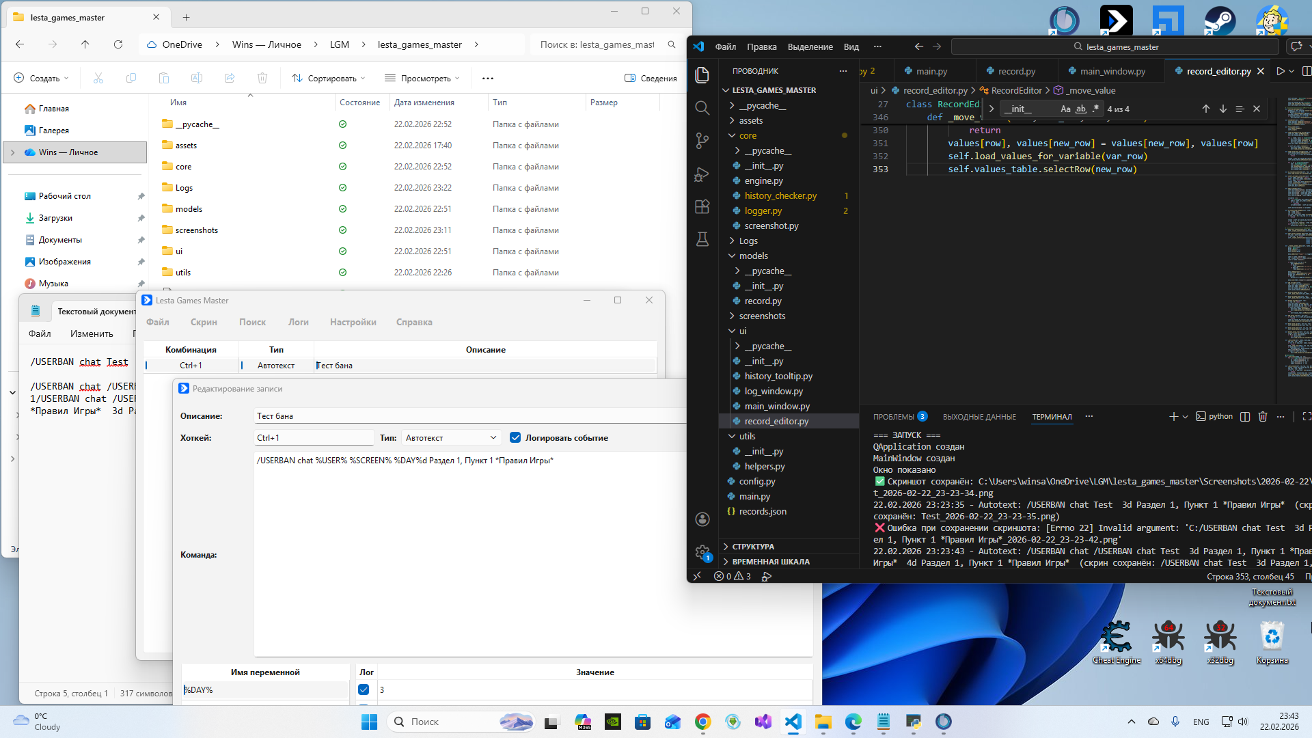Viewport: 1312px width, 738px height.
Task: Click the Создать button in File Explorer
Action: (x=41, y=79)
